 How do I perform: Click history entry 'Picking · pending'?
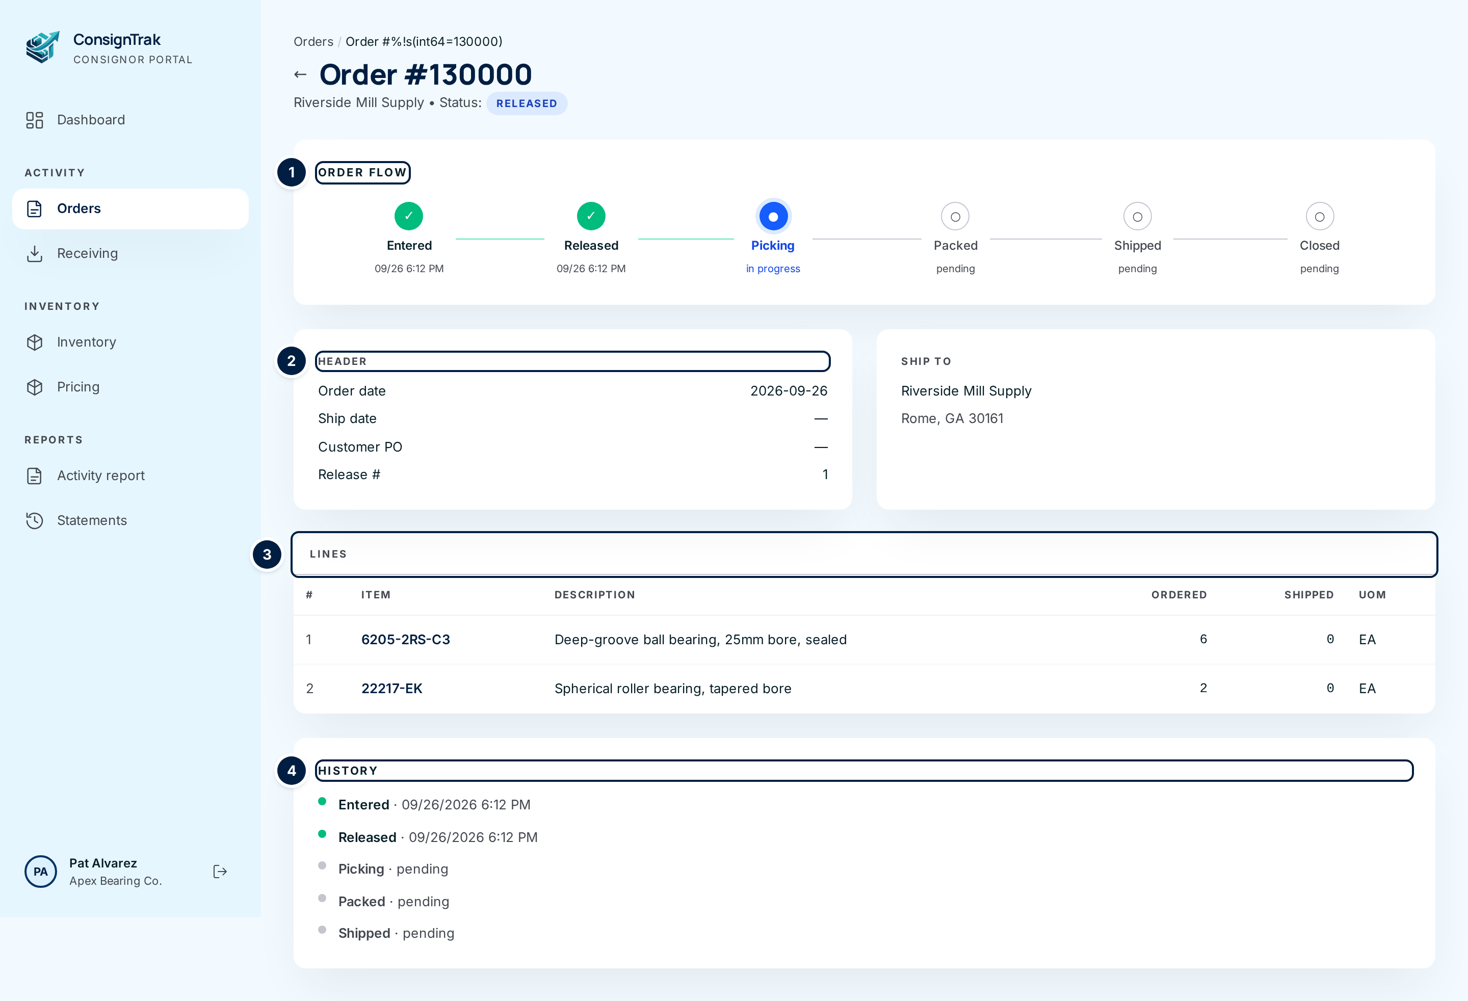(x=394, y=870)
